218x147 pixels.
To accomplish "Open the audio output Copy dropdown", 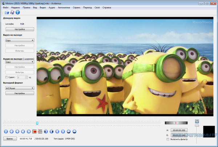I will coord(20,62).
